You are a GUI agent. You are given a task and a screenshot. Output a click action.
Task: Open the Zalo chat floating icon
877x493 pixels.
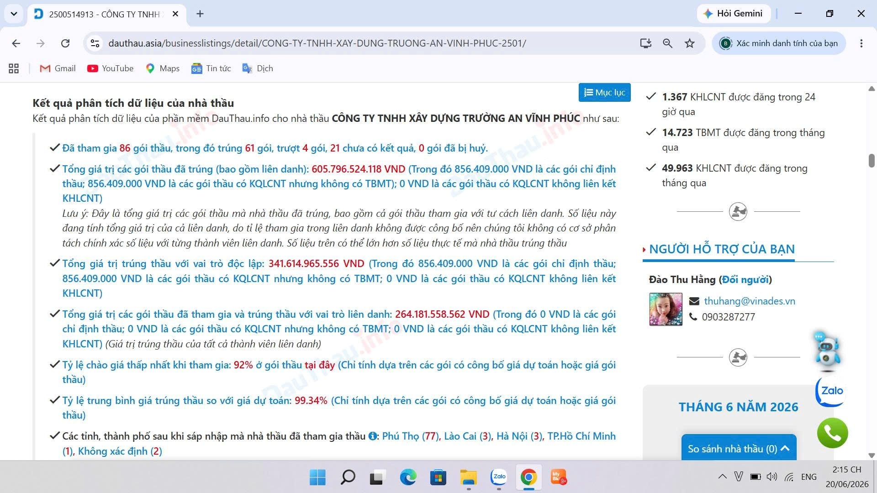pos(831,391)
